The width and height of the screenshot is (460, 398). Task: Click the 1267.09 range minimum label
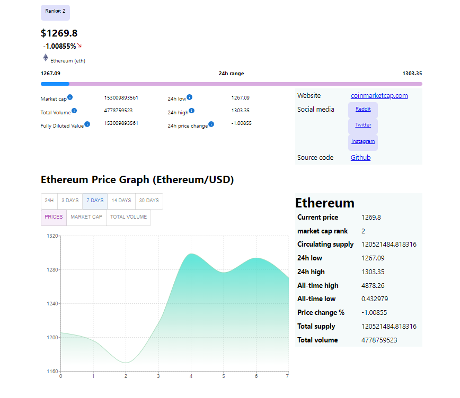pyautogui.click(x=50, y=73)
